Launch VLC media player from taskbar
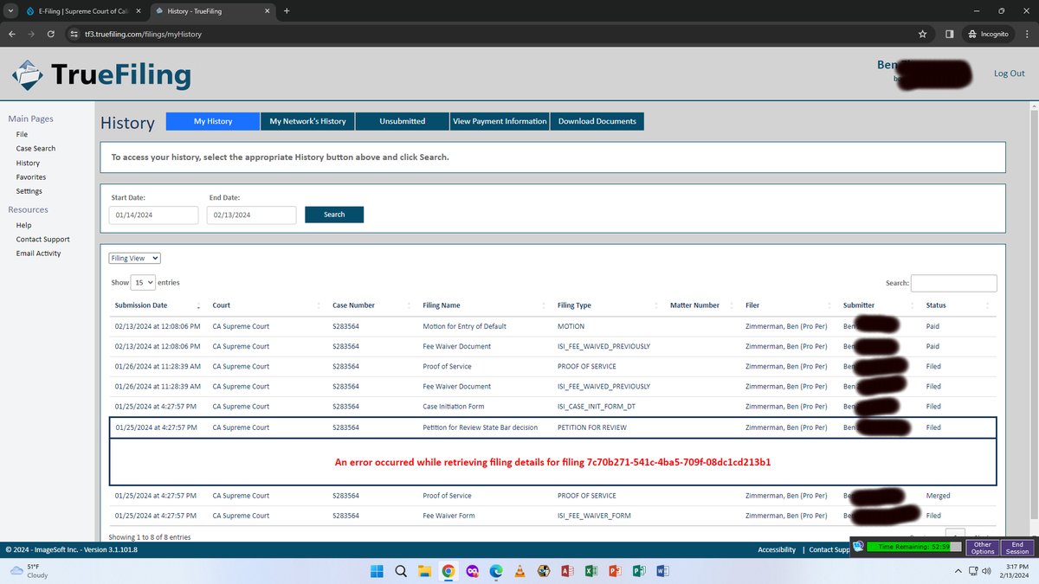Image resolution: width=1039 pixels, height=584 pixels. click(x=519, y=571)
